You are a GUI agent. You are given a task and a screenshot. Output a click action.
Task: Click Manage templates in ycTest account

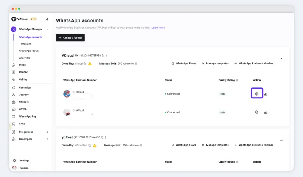click(x=215, y=145)
